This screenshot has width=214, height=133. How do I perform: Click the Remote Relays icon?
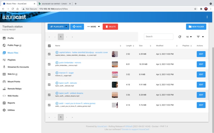tap(4, 89)
